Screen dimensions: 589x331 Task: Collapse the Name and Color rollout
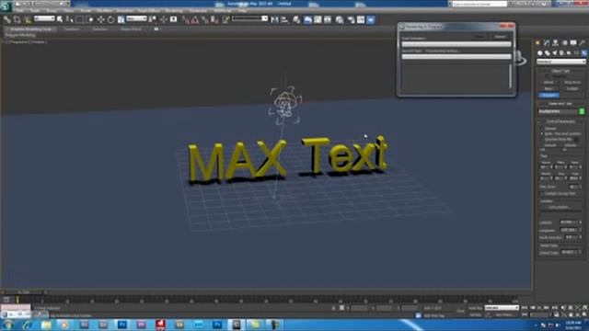coord(560,104)
